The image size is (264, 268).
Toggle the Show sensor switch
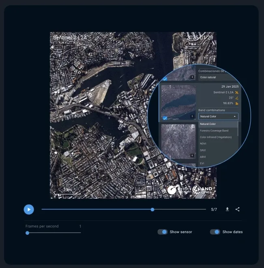click(163, 232)
